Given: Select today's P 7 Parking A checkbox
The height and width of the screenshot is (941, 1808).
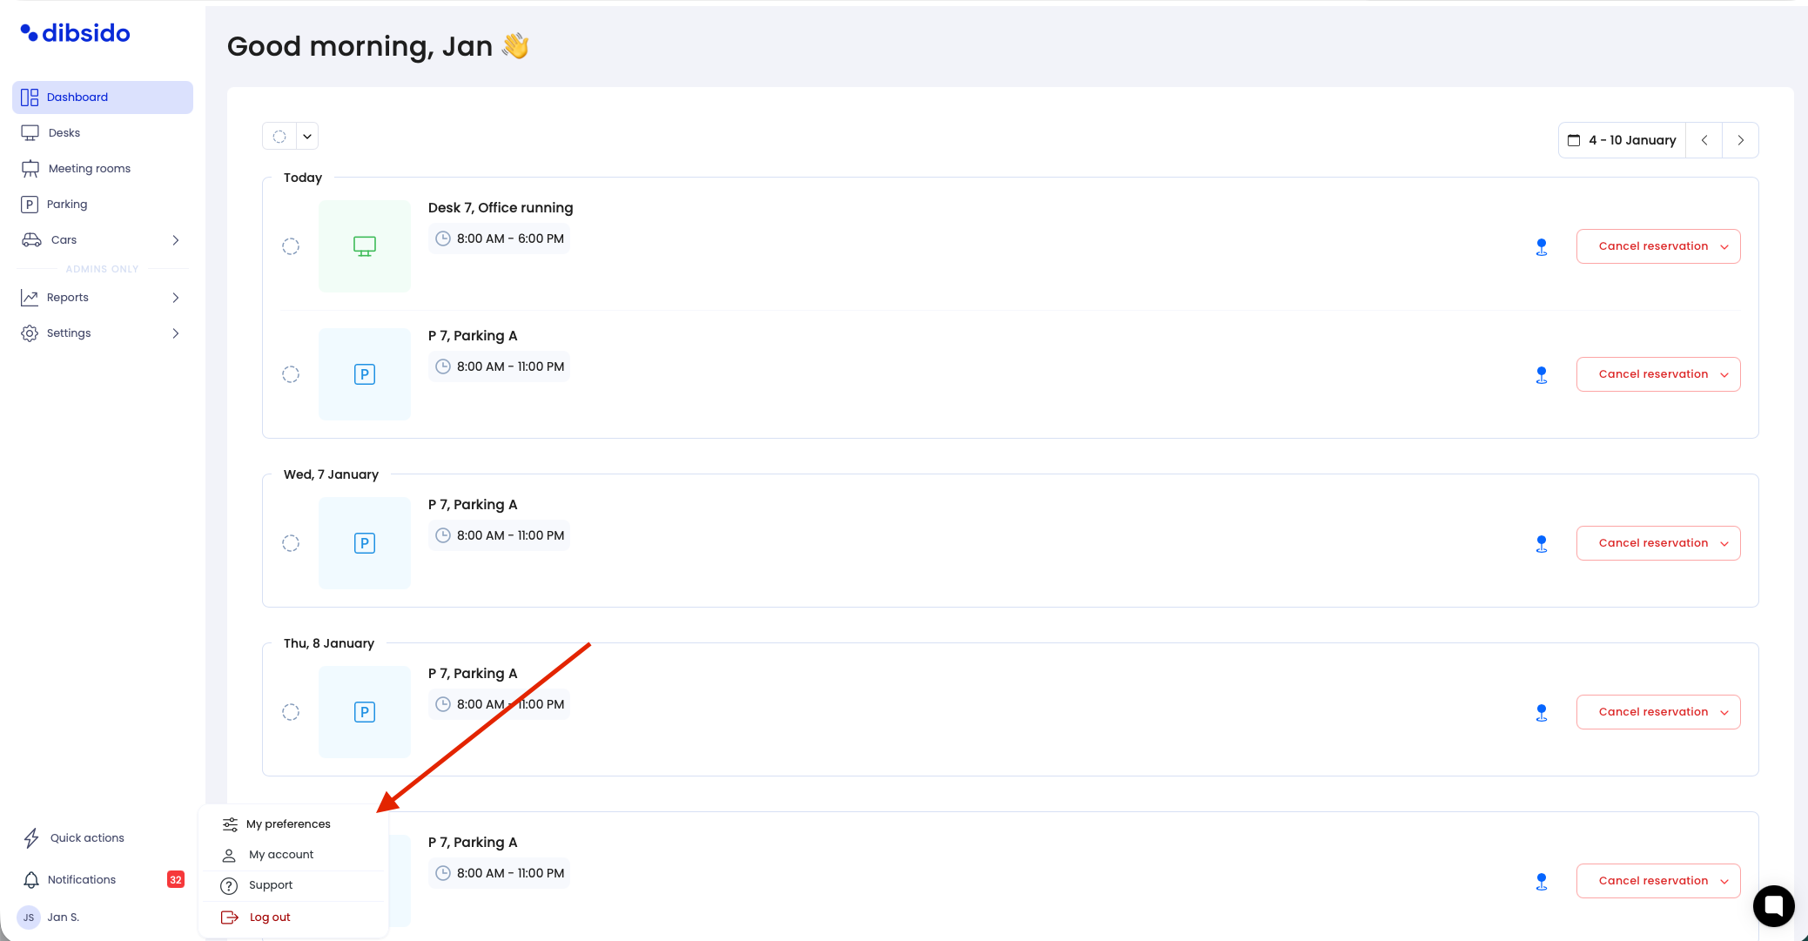Looking at the screenshot, I should click(x=291, y=374).
